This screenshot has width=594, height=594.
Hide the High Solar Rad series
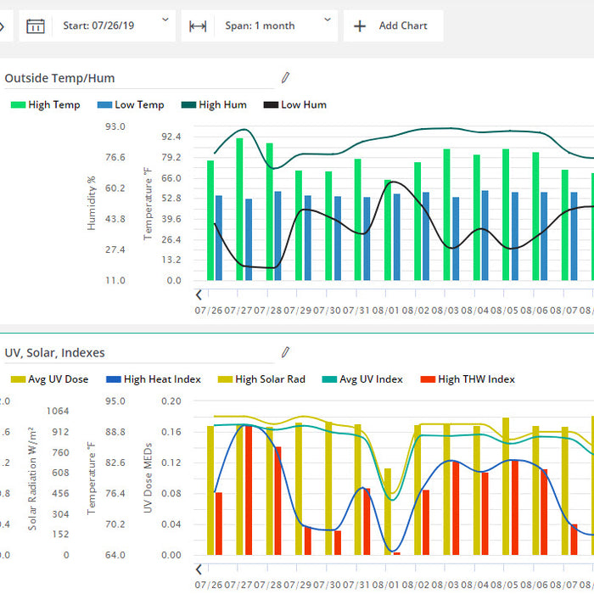point(261,379)
